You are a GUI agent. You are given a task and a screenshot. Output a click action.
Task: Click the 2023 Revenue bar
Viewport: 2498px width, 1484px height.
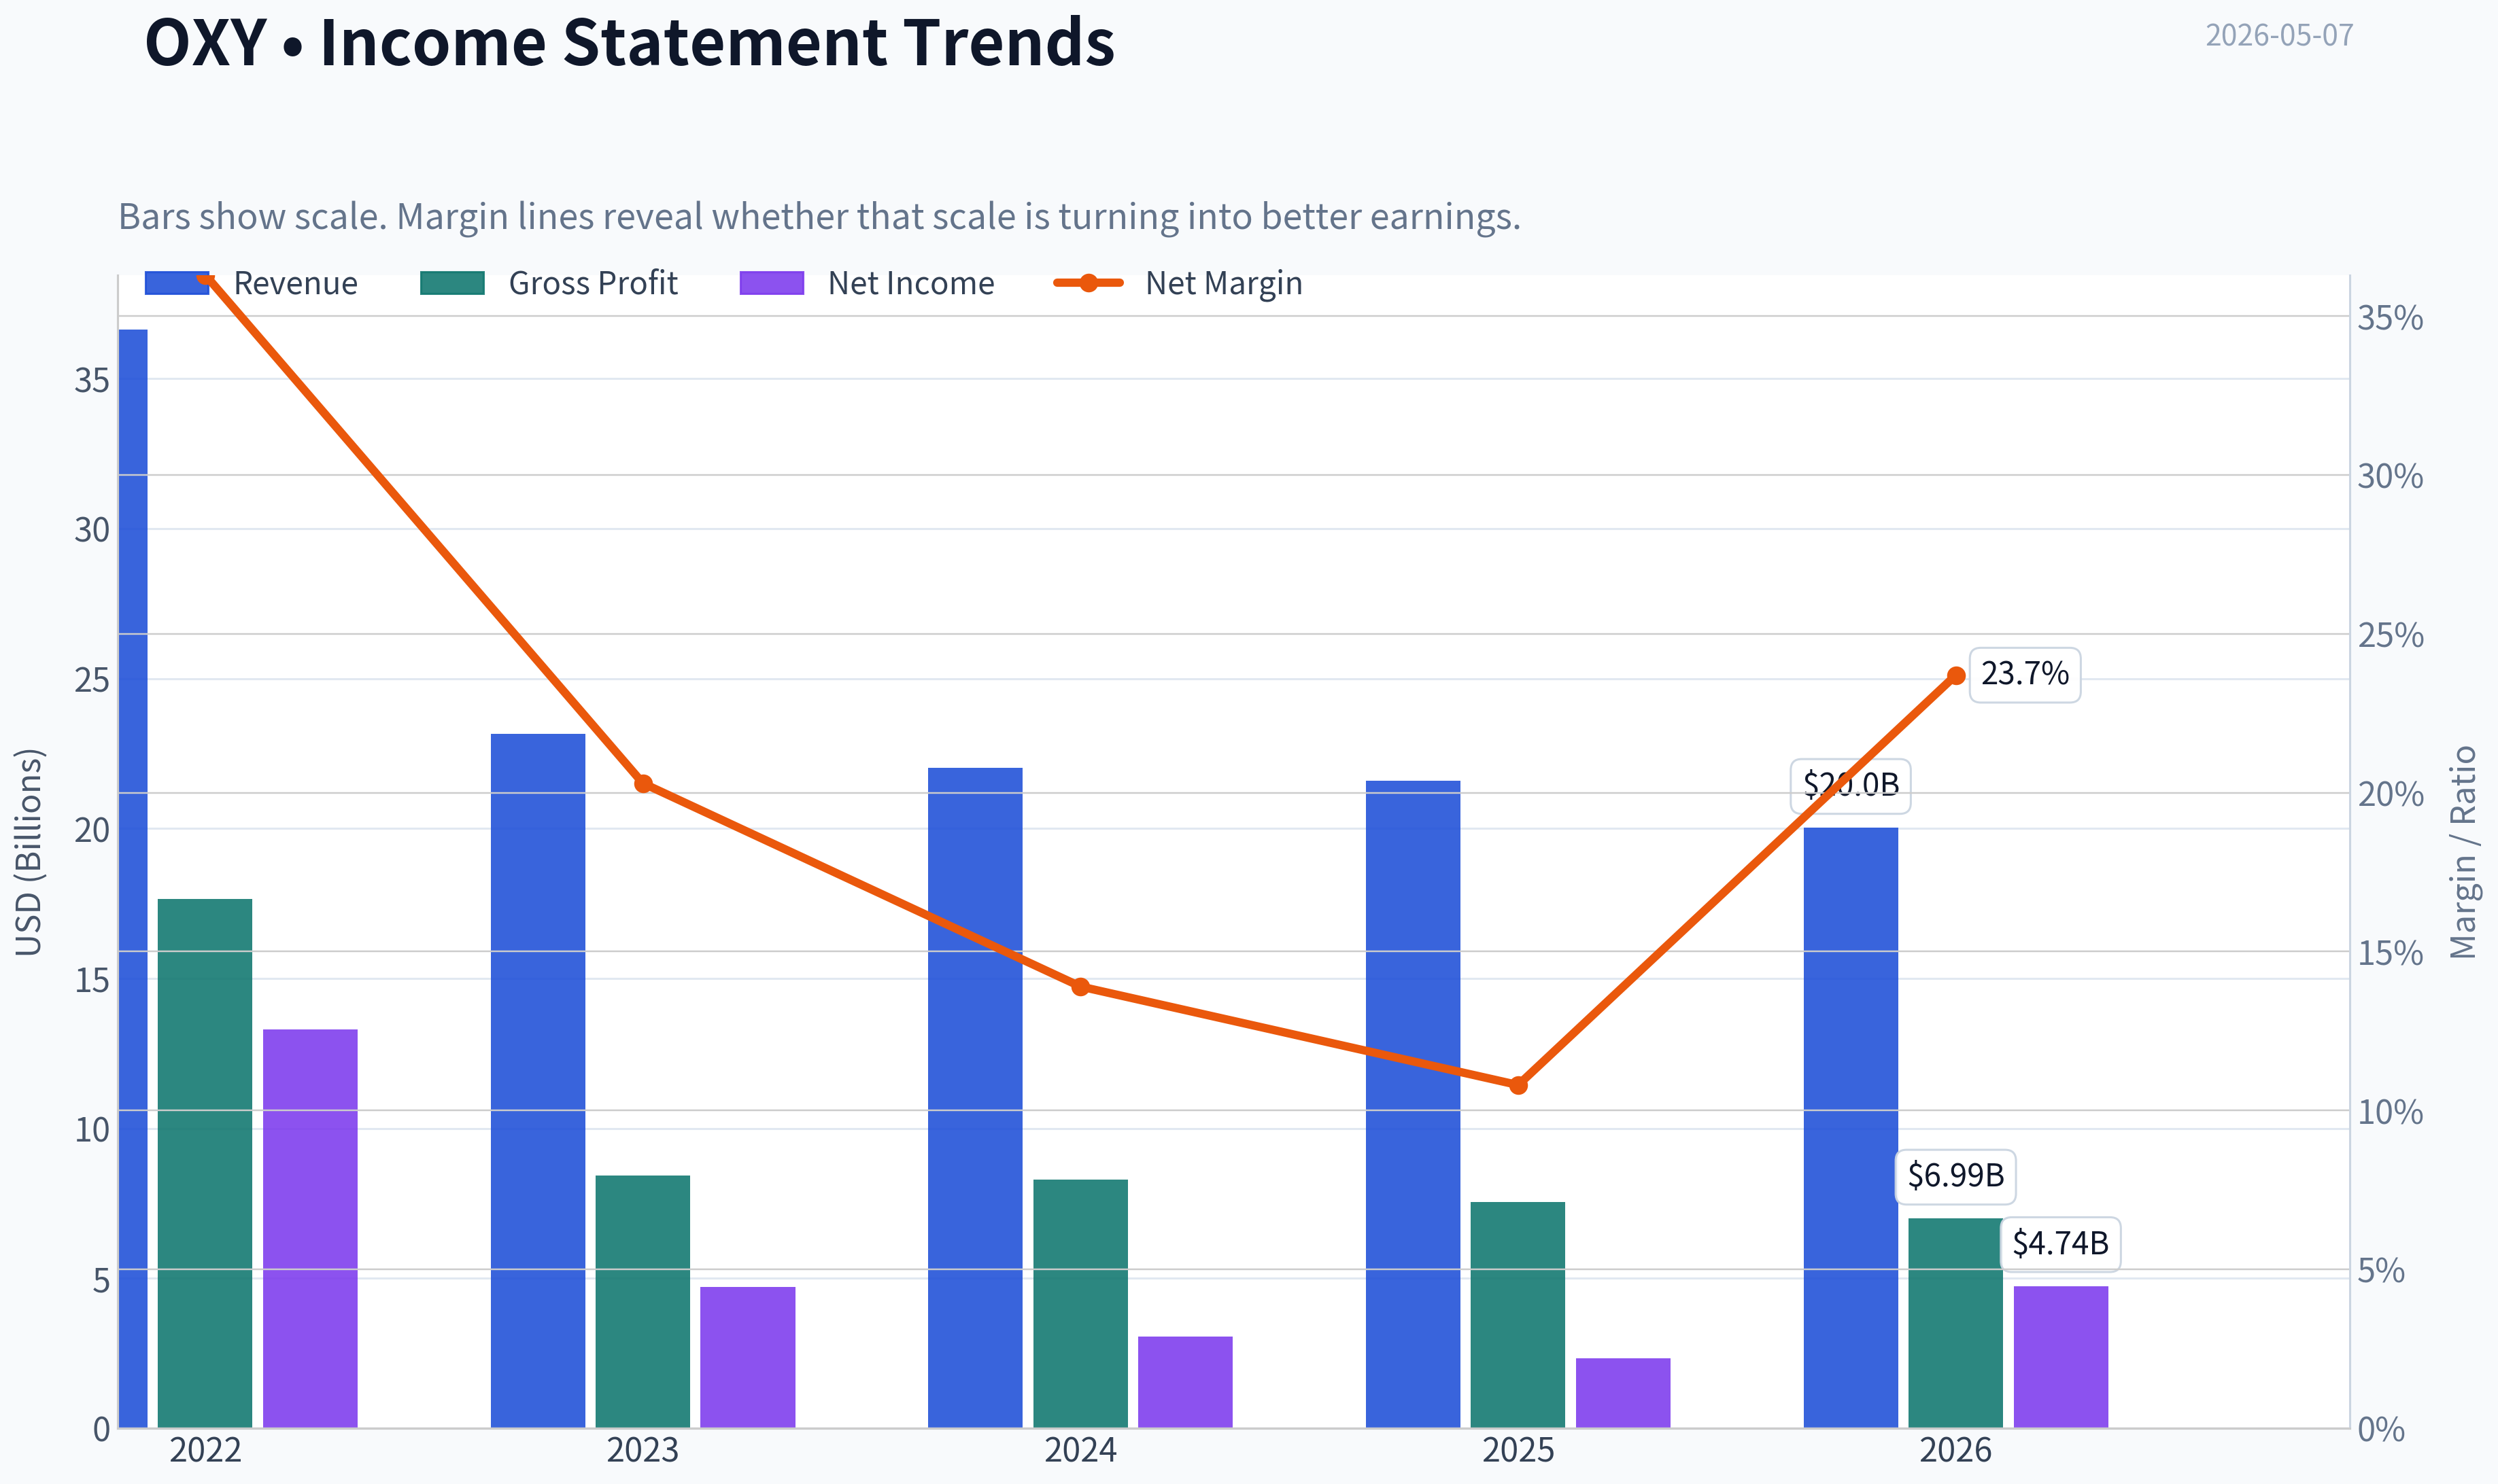538,1080
